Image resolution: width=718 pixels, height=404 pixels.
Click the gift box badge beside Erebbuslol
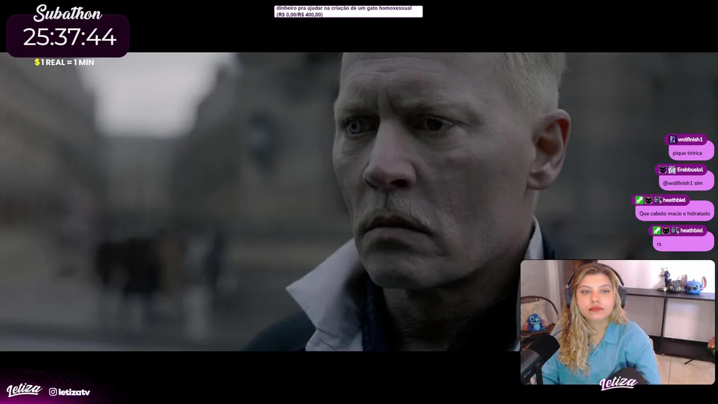(671, 170)
